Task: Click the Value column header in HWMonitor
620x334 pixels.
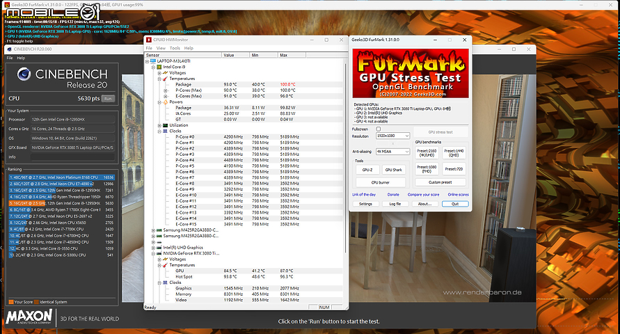Action: coord(235,55)
